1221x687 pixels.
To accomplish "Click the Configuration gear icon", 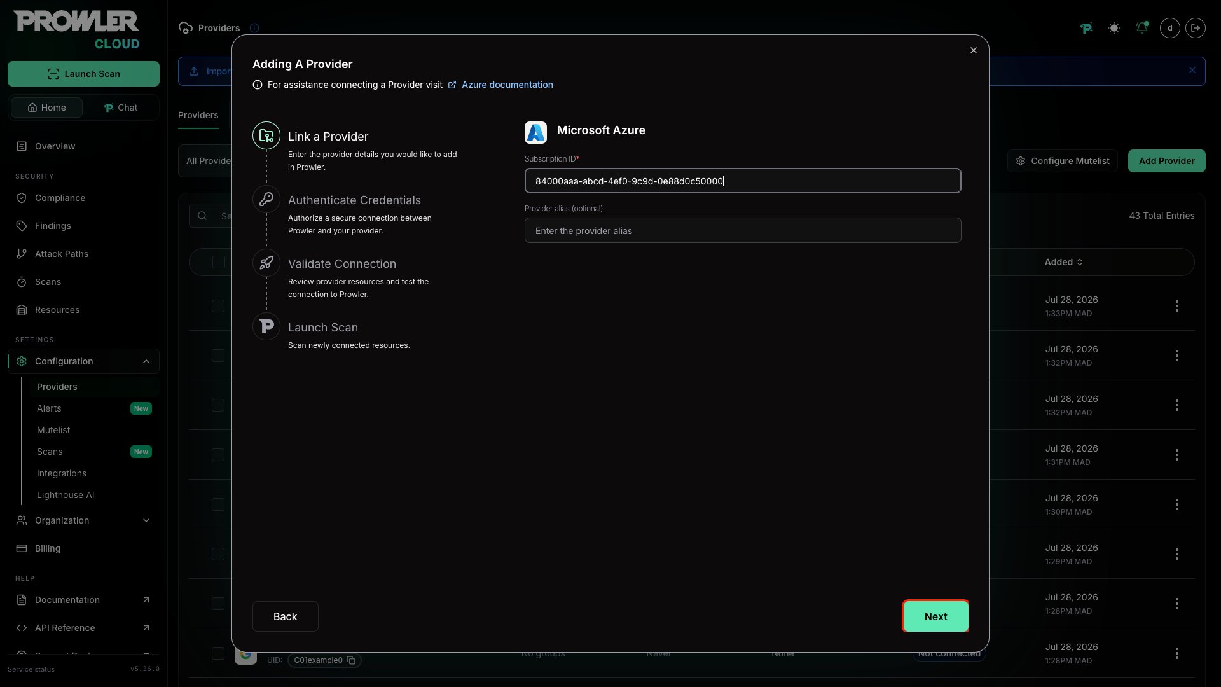I will (x=22, y=361).
